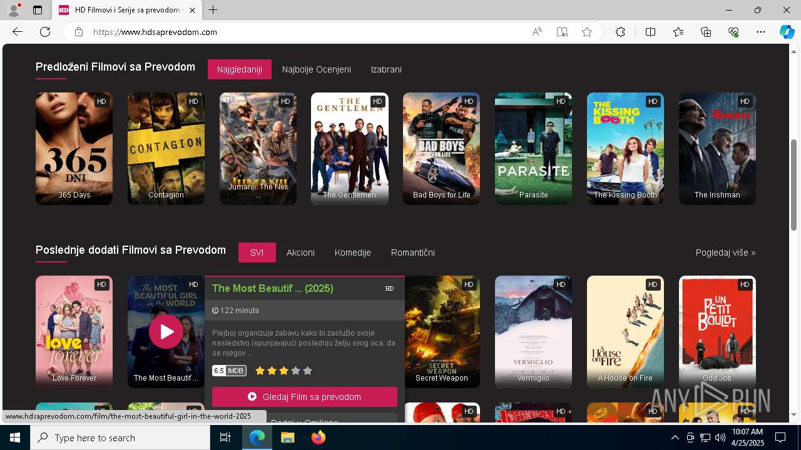The width and height of the screenshot is (801, 450).
Task: View site information lock icon
Action: (79, 32)
